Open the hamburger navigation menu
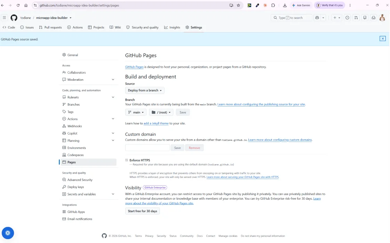The width and height of the screenshot is (390, 243). coord(4,18)
